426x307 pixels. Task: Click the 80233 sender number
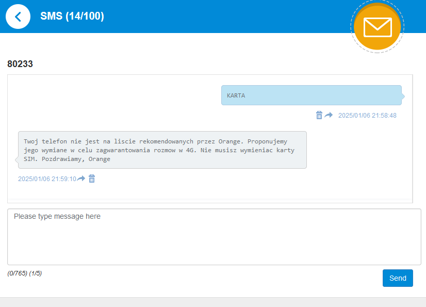pyautogui.click(x=20, y=64)
